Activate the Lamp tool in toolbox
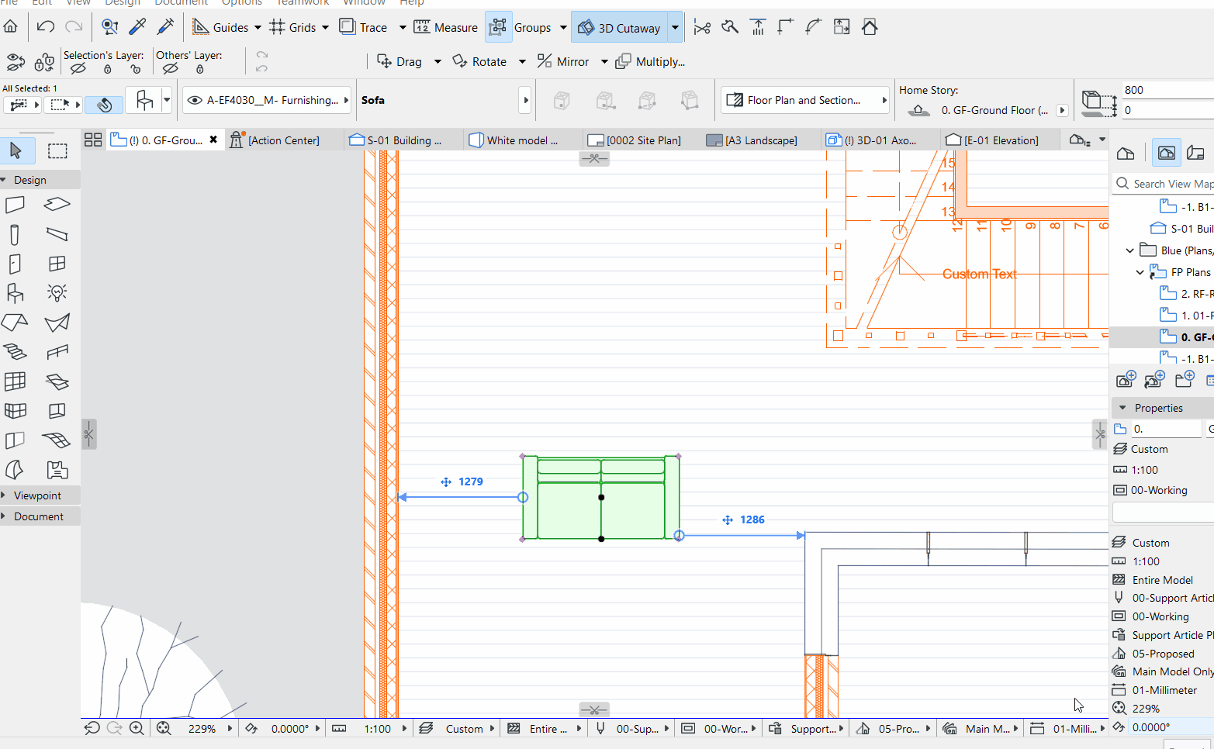The height and width of the screenshot is (749, 1214). click(x=57, y=292)
